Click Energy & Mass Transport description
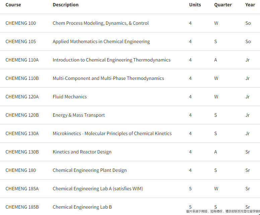The height and width of the screenshot is (215, 260). tap(79, 115)
